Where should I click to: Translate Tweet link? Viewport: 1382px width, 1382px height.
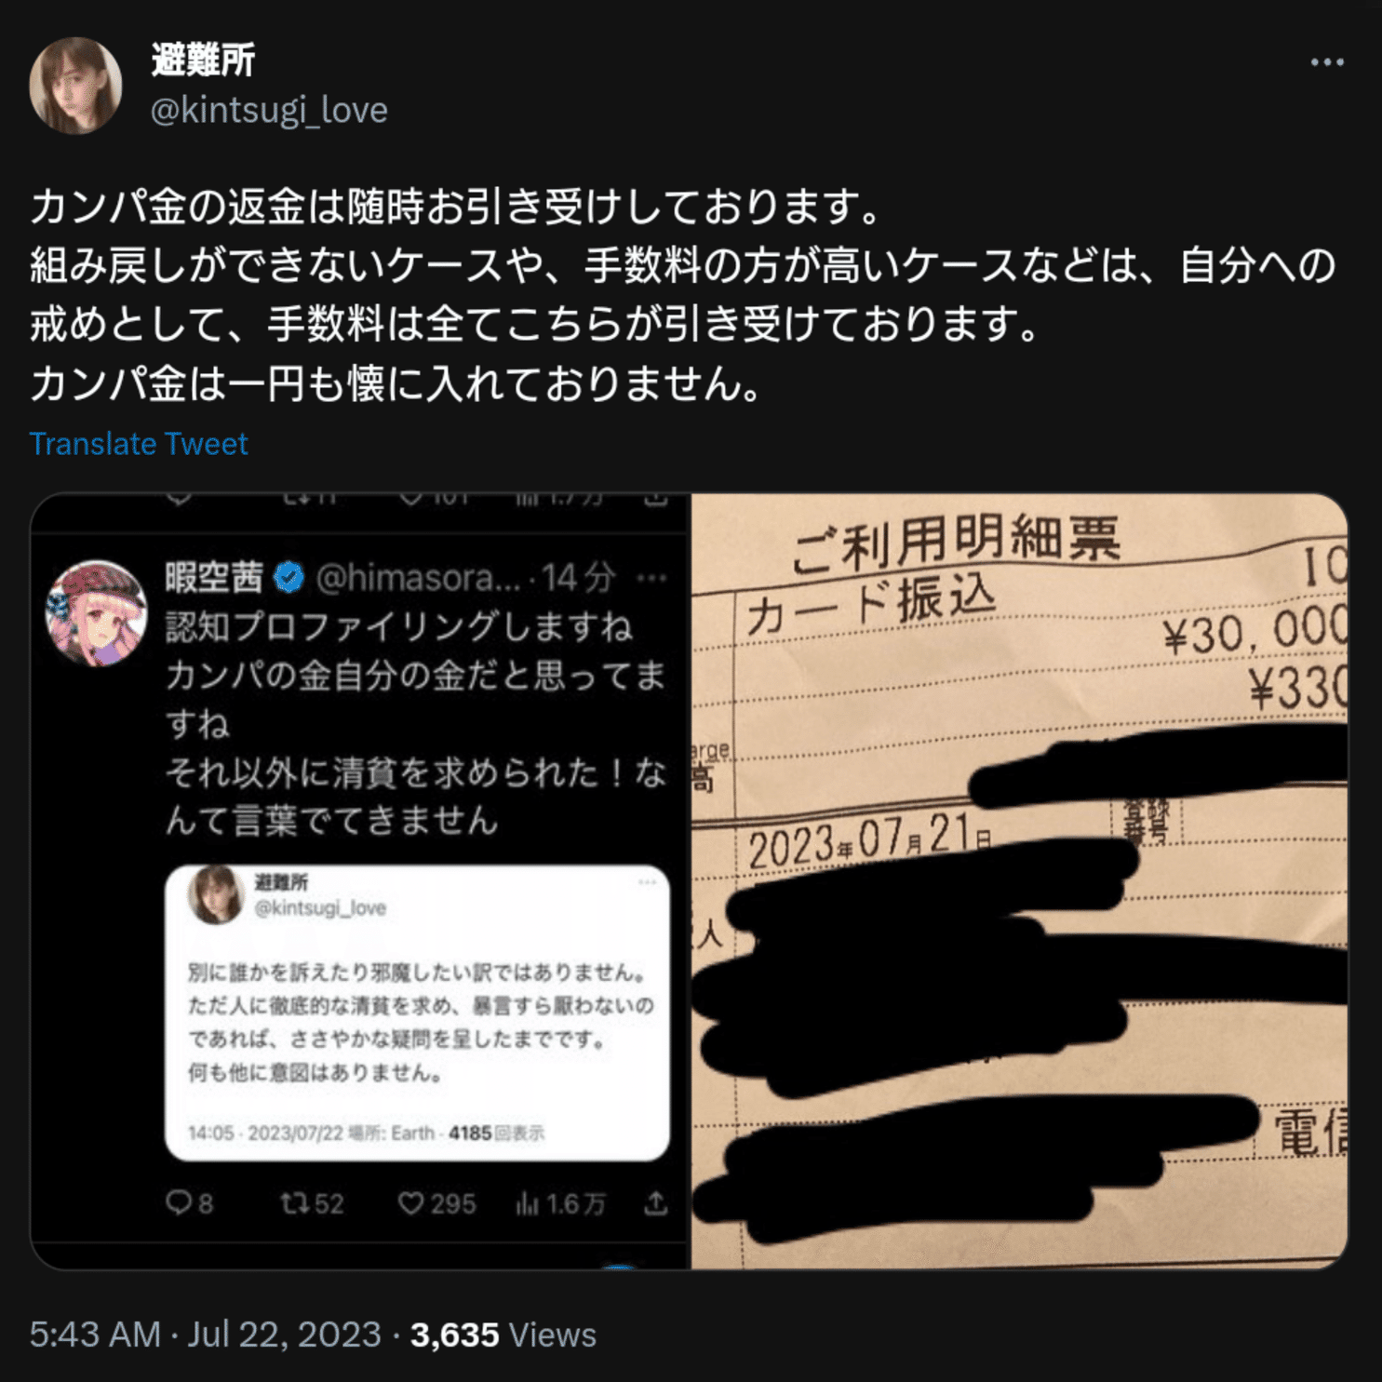[x=139, y=443]
